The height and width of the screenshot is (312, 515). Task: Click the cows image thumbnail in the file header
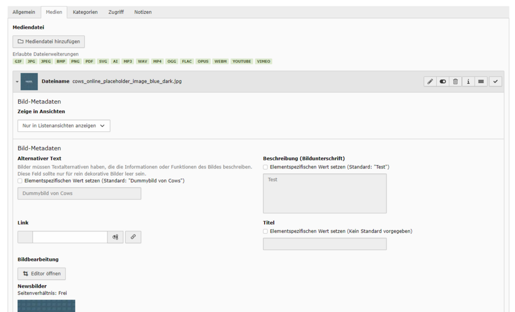coord(29,81)
